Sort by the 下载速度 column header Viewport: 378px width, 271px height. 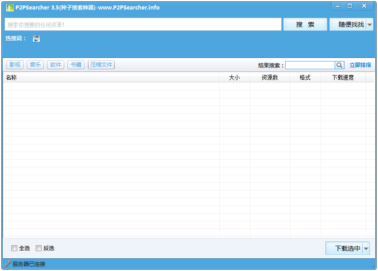[x=343, y=77]
